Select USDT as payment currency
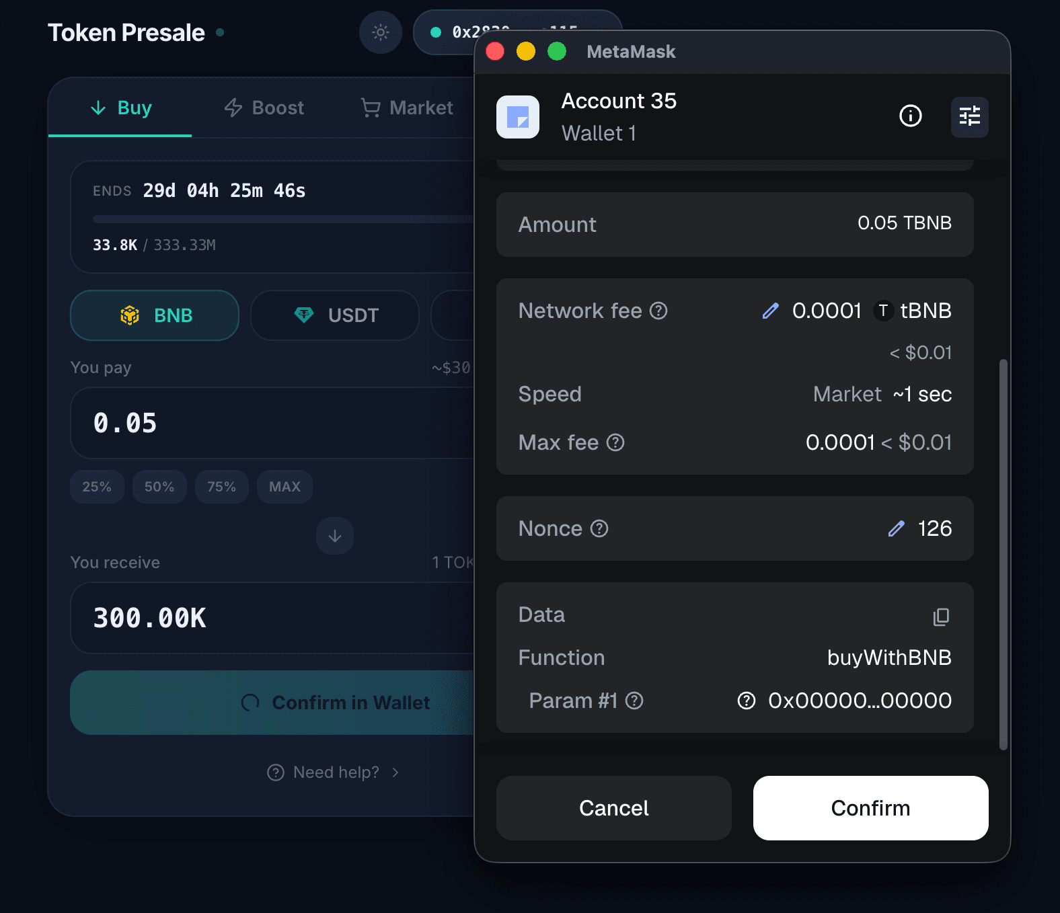 pos(335,315)
